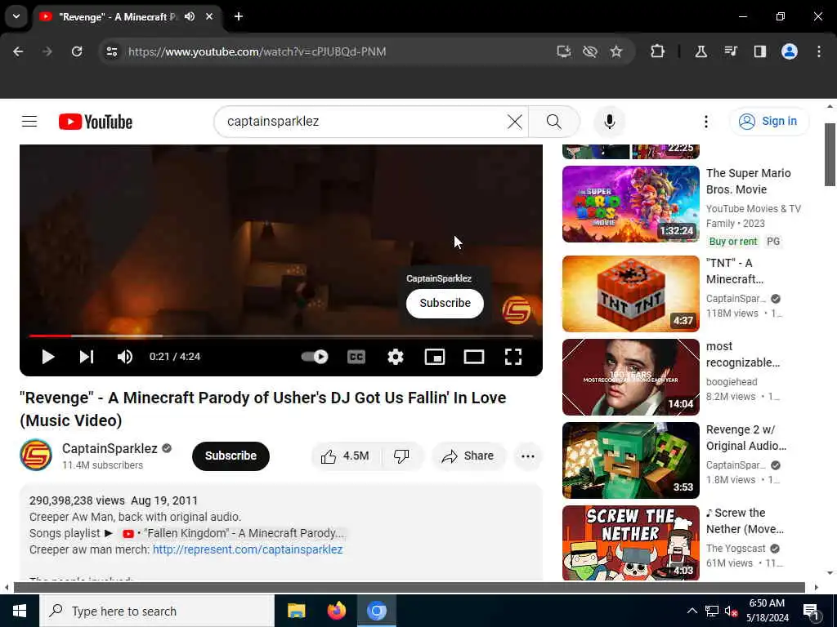Click the video progress bar
The width and height of the screenshot is (837, 627).
point(281,336)
